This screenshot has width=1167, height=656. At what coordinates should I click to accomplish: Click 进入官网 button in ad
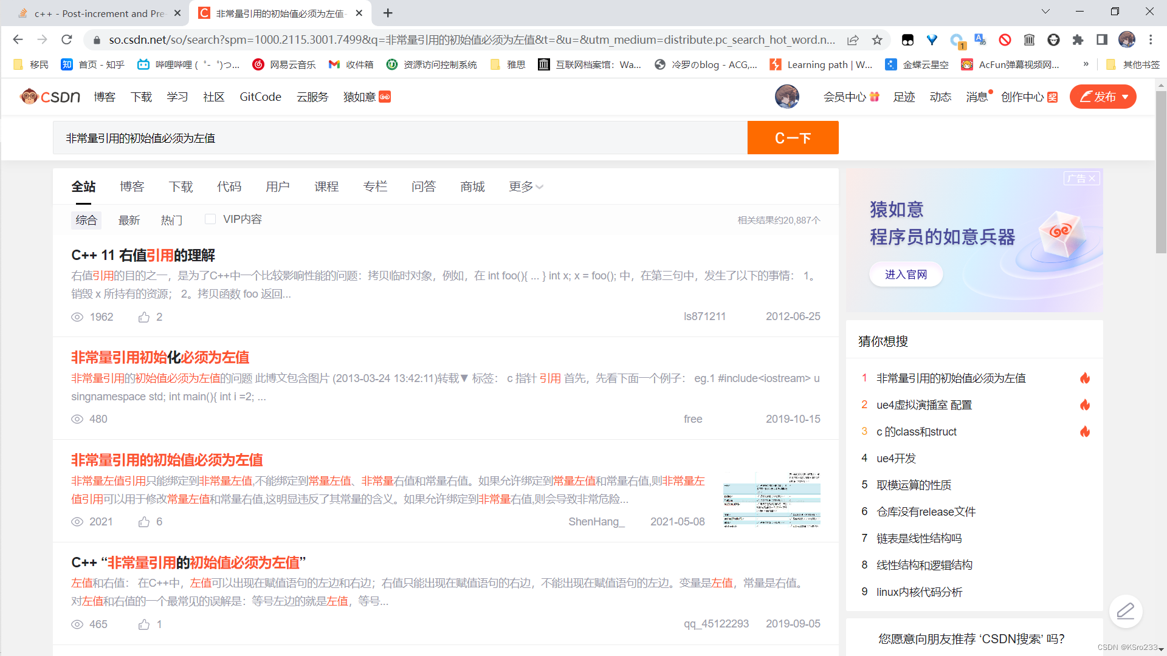(906, 275)
